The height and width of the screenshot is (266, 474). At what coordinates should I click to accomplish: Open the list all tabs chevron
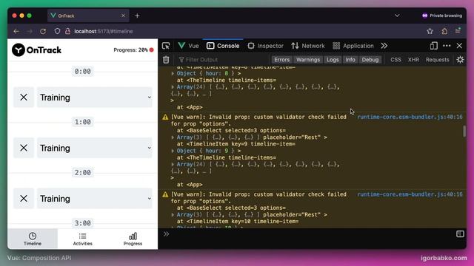tap(397, 16)
